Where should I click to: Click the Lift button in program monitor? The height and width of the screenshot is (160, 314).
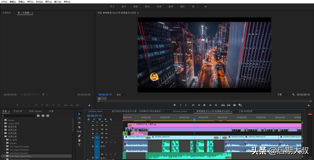point(223,105)
